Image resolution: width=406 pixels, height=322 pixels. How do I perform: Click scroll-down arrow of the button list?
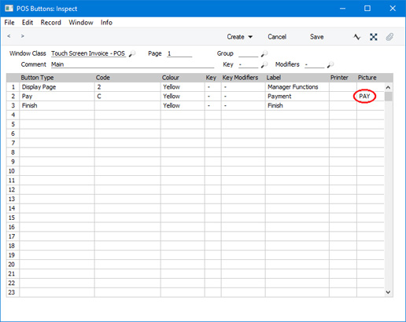(x=388, y=292)
